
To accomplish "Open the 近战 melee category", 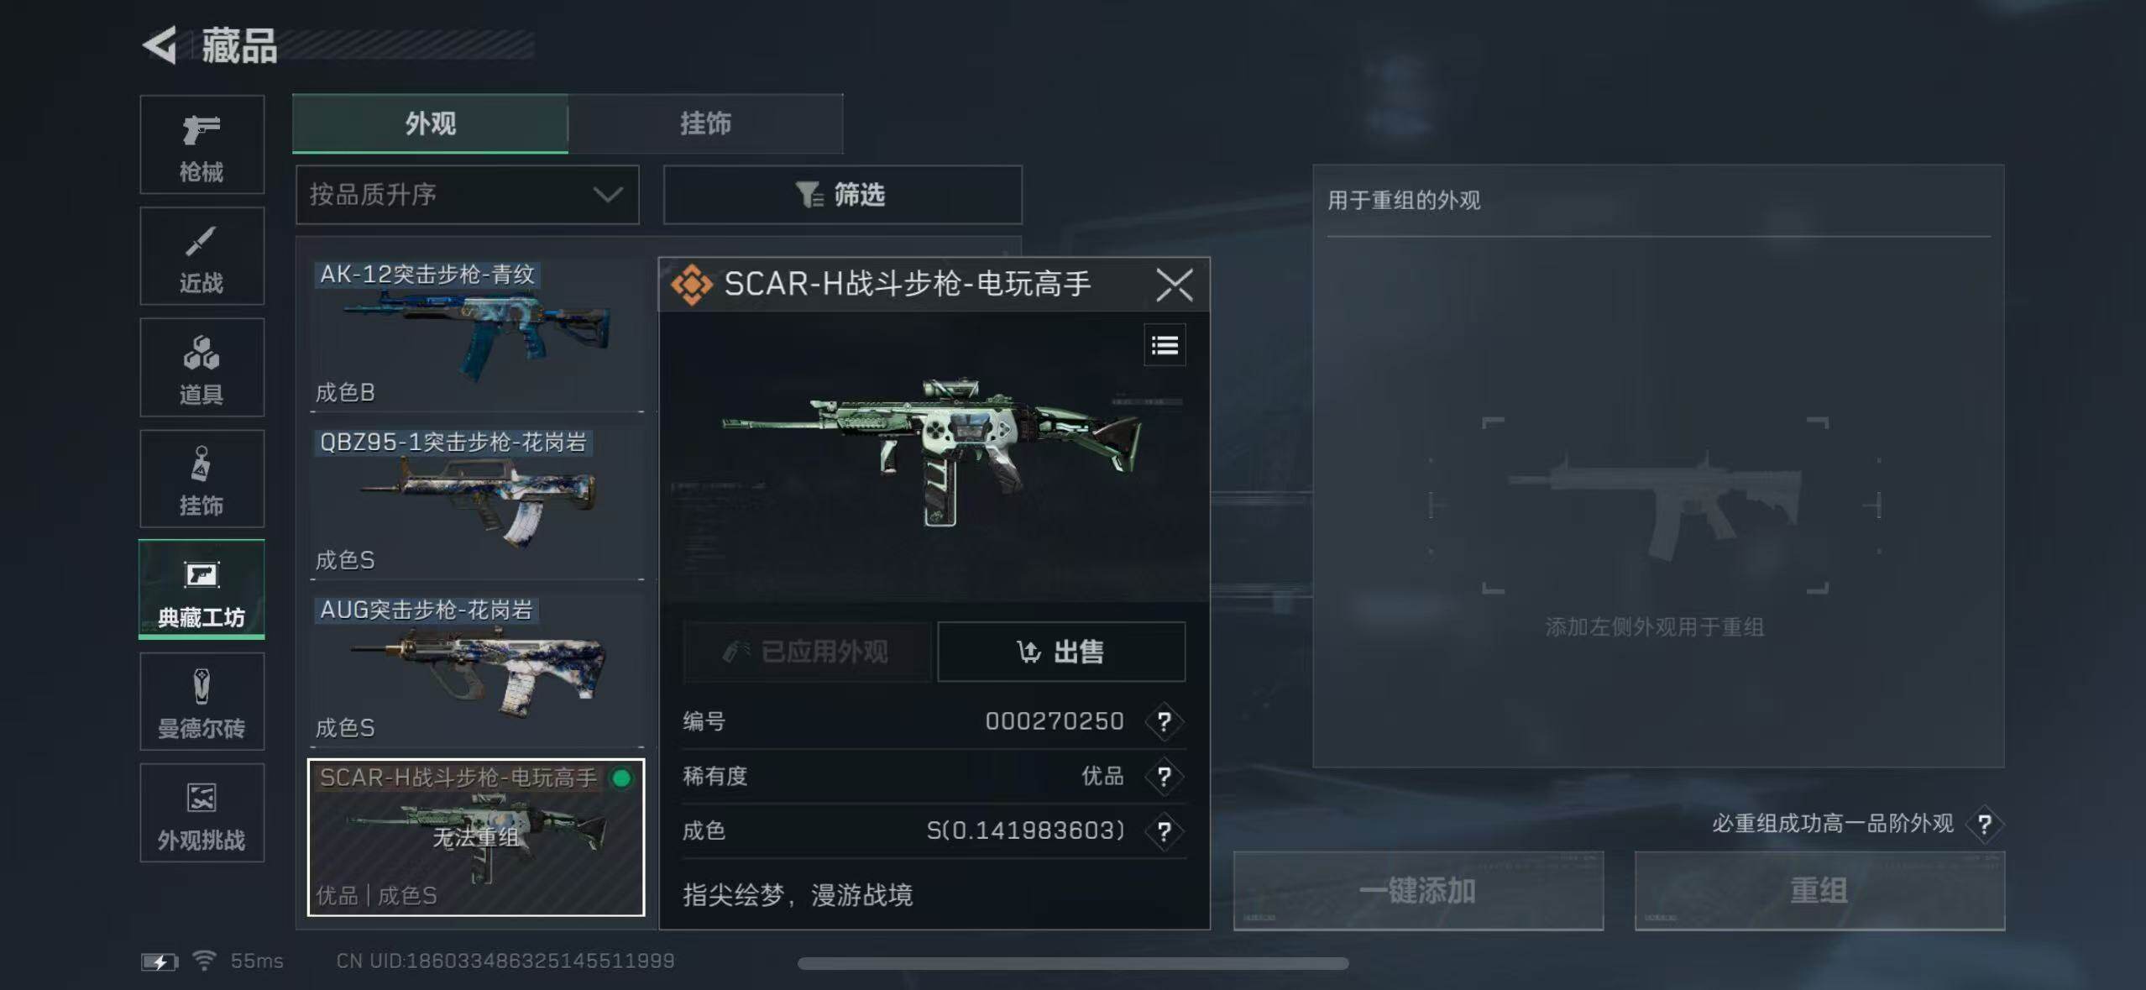I will pos(202,256).
